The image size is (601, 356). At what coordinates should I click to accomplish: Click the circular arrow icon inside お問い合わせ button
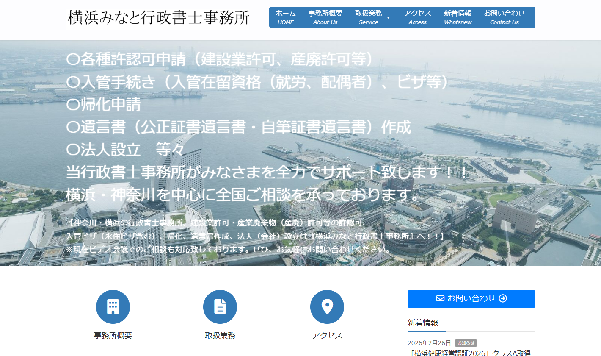502,298
